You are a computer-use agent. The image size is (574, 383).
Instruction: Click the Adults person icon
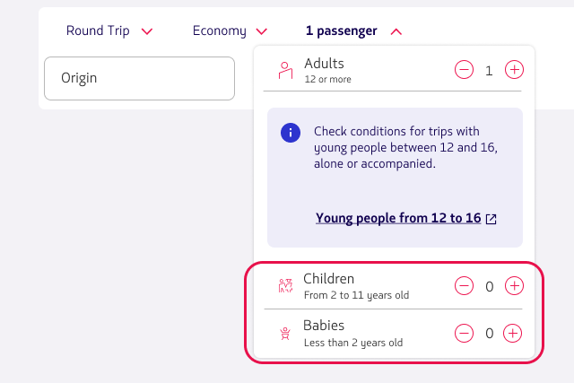coord(285,70)
